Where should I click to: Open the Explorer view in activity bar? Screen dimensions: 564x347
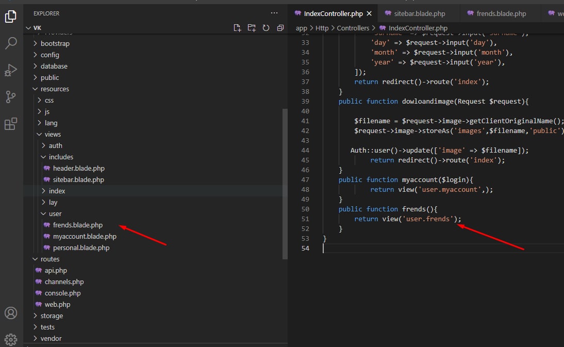11,16
